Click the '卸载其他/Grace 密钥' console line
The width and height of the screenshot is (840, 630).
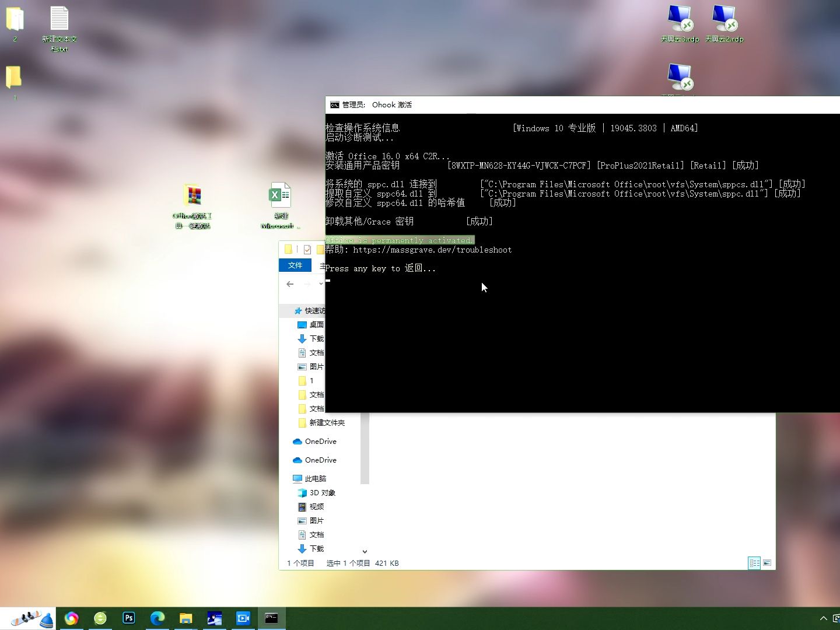click(369, 222)
